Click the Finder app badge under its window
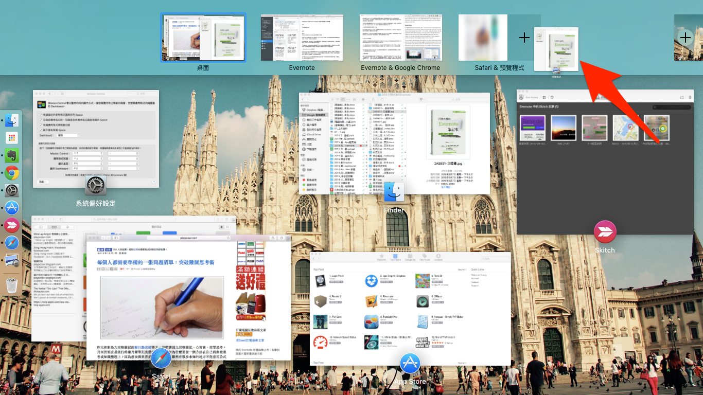This screenshot has width=703, height=395. [394, 192]
